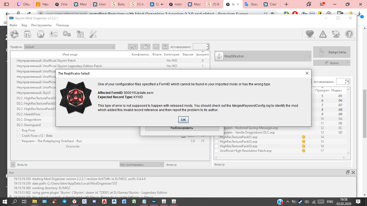Click the warning triangle problems icon
The width and height of the screenshot is (367, 206).
coord(323,34)
